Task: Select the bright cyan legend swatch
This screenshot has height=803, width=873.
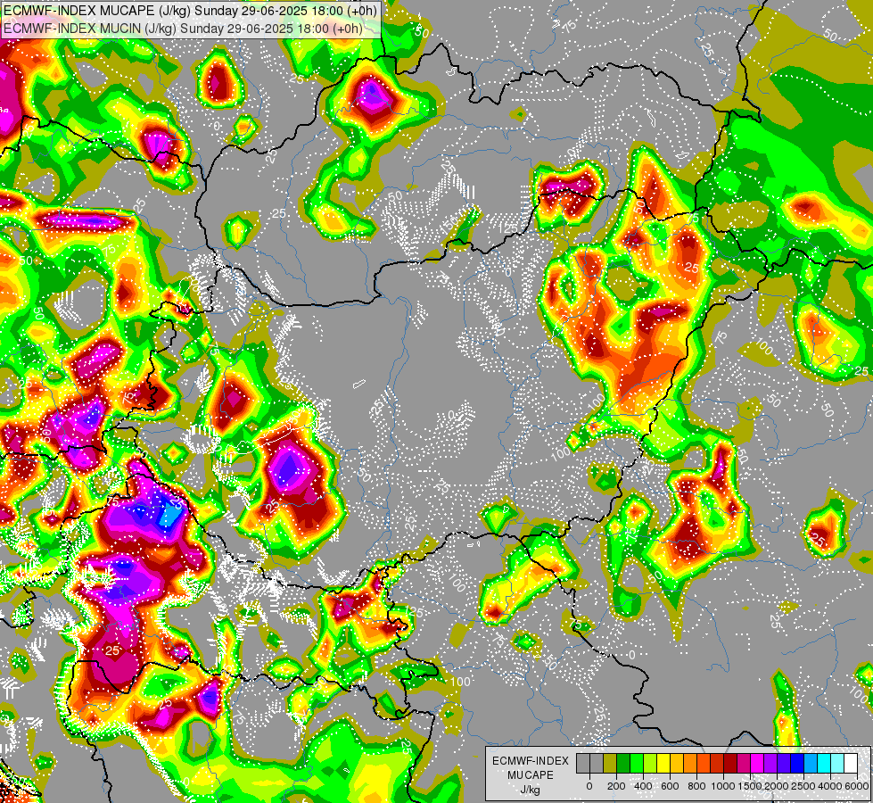Action: (823, 763)
